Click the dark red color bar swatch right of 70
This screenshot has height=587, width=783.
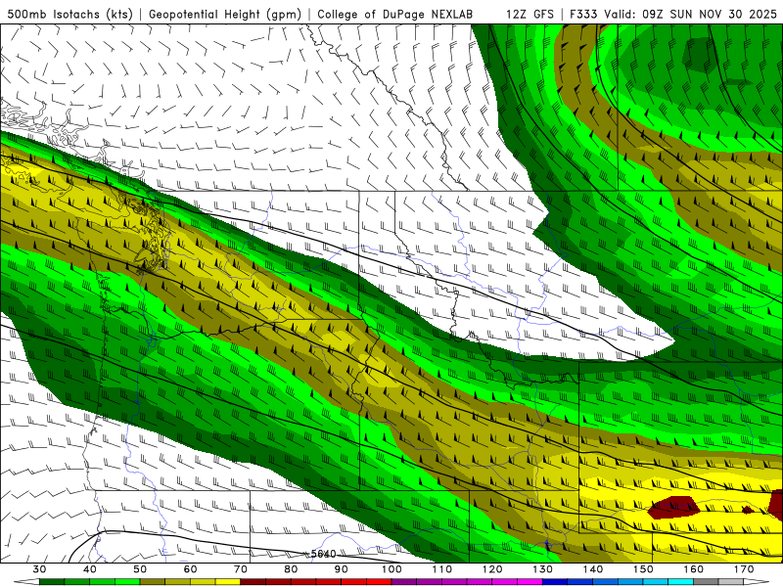(x=253, y=582)
